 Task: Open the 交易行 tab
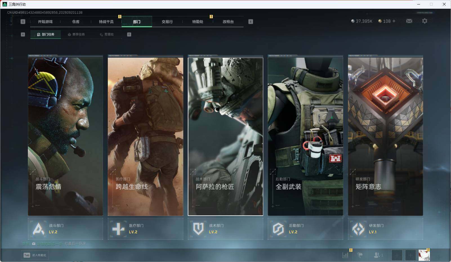[x=167, y=22]
